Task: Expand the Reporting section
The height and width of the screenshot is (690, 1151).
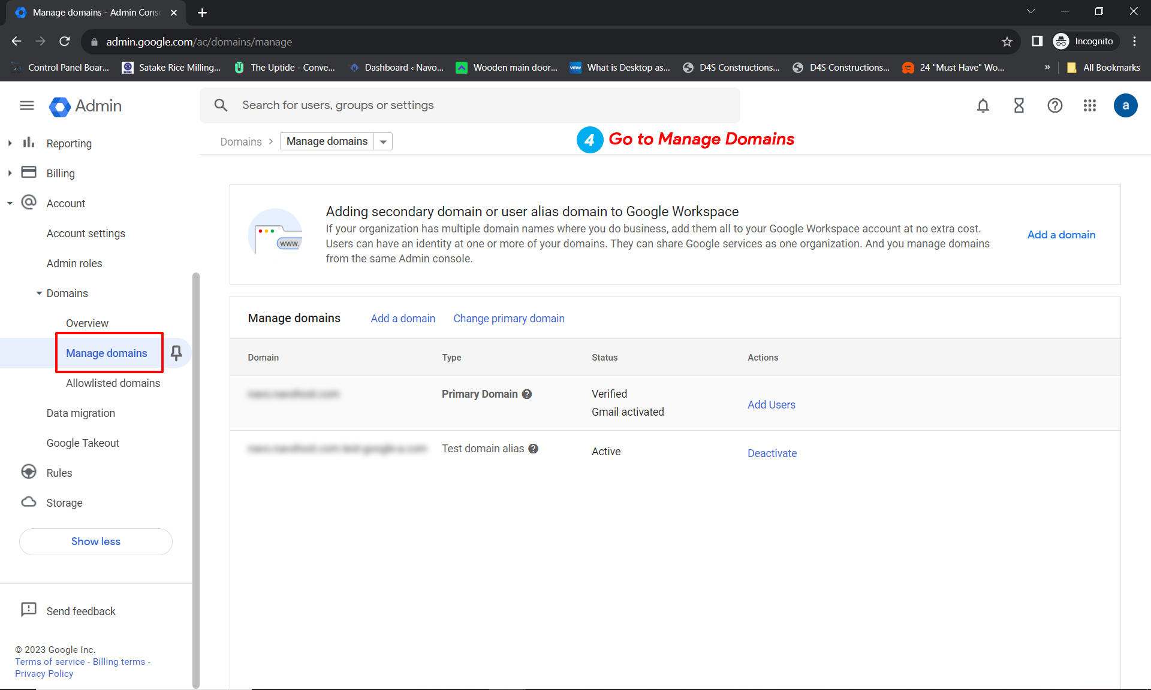Action: pos(10,143)
